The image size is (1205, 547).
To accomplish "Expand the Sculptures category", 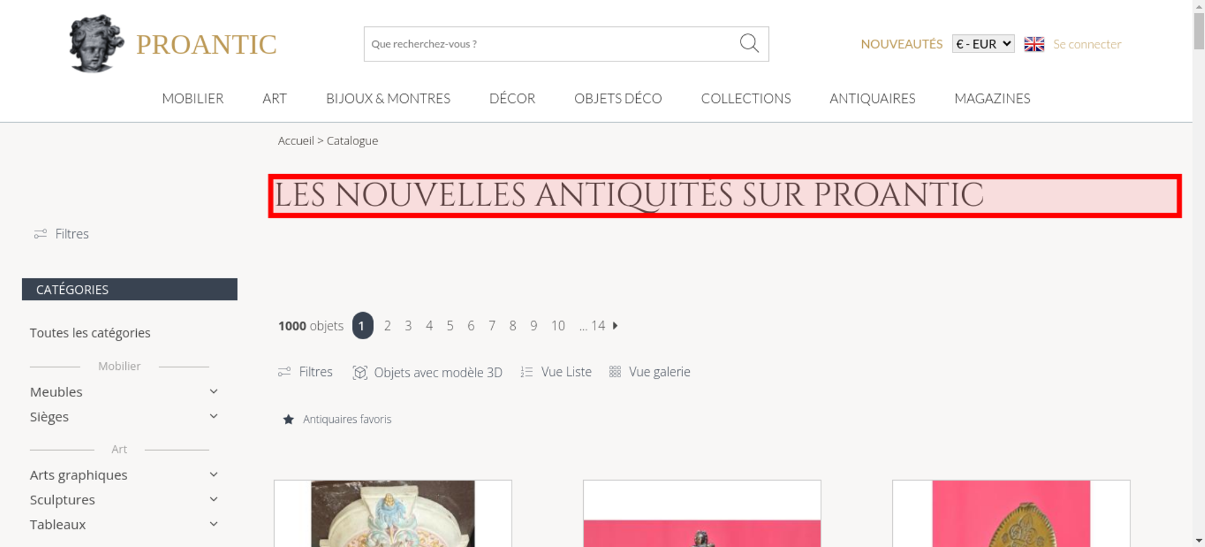I will 213,499.
